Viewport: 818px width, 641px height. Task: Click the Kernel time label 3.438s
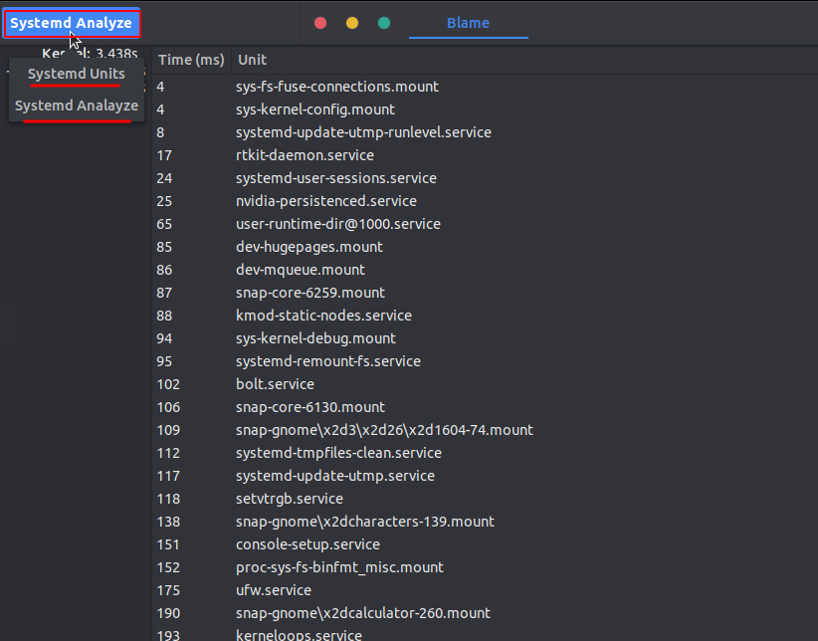click(91, 53)
